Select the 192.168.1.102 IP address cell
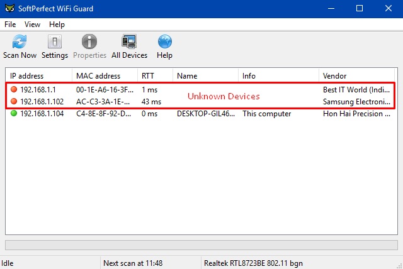This screenshot has height=269, width=403. (42, 102)
